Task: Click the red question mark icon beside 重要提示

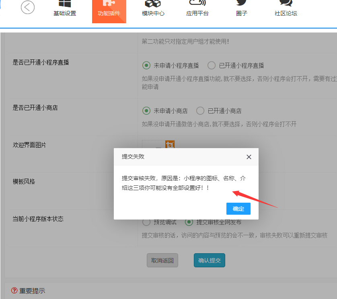Action: 14,291
